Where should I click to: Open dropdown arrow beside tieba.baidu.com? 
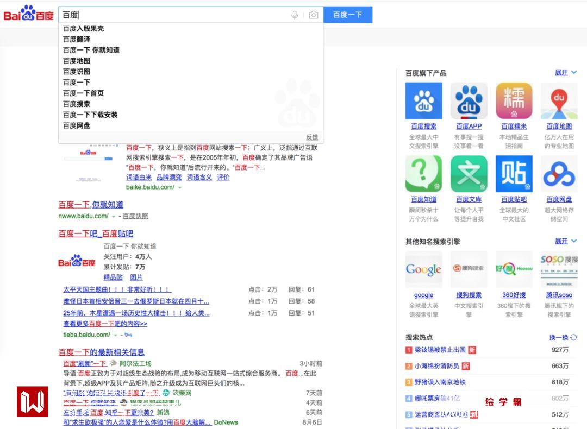[x=116, y=335]
